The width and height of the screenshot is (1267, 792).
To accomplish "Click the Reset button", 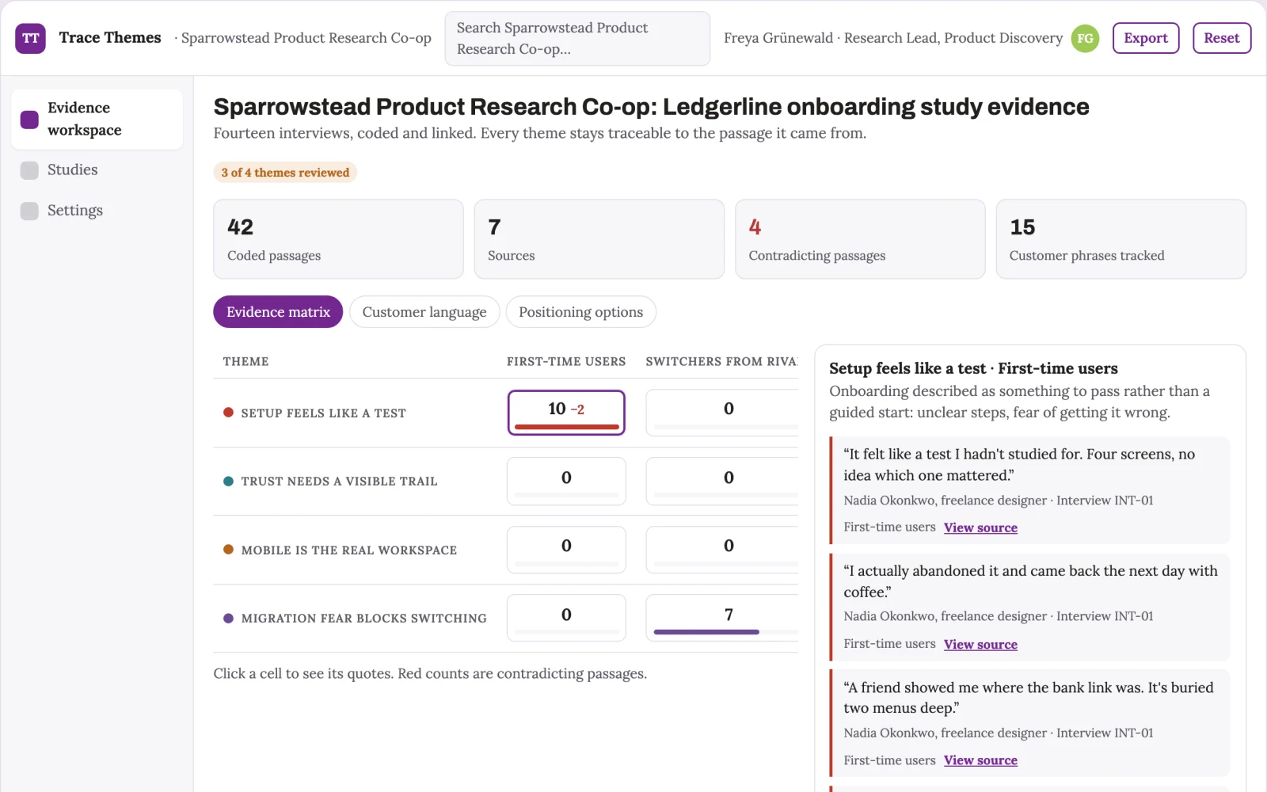I will (1222, 38).
